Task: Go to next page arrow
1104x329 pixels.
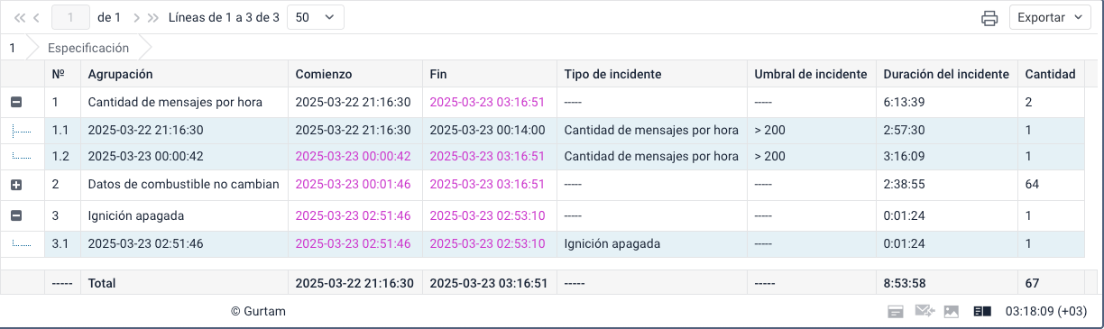Action: click(x=136, y=17)
